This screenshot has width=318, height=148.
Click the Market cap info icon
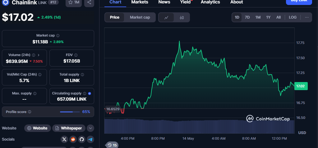[58, 36]
